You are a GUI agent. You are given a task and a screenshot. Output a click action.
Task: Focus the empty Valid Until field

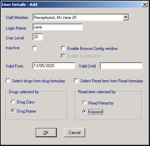coord(121,66)
